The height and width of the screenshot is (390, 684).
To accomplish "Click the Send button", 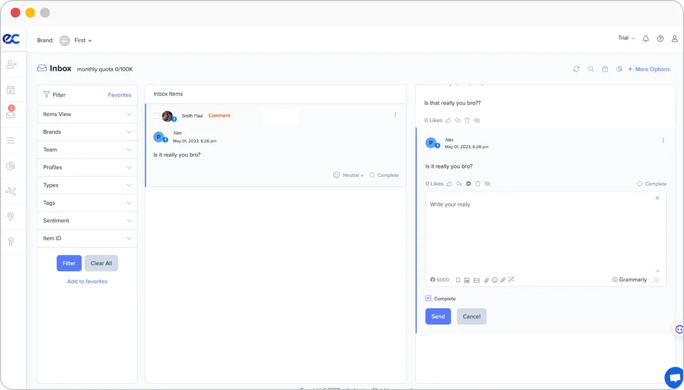I will pyautogui.click(x=438, y=316).
